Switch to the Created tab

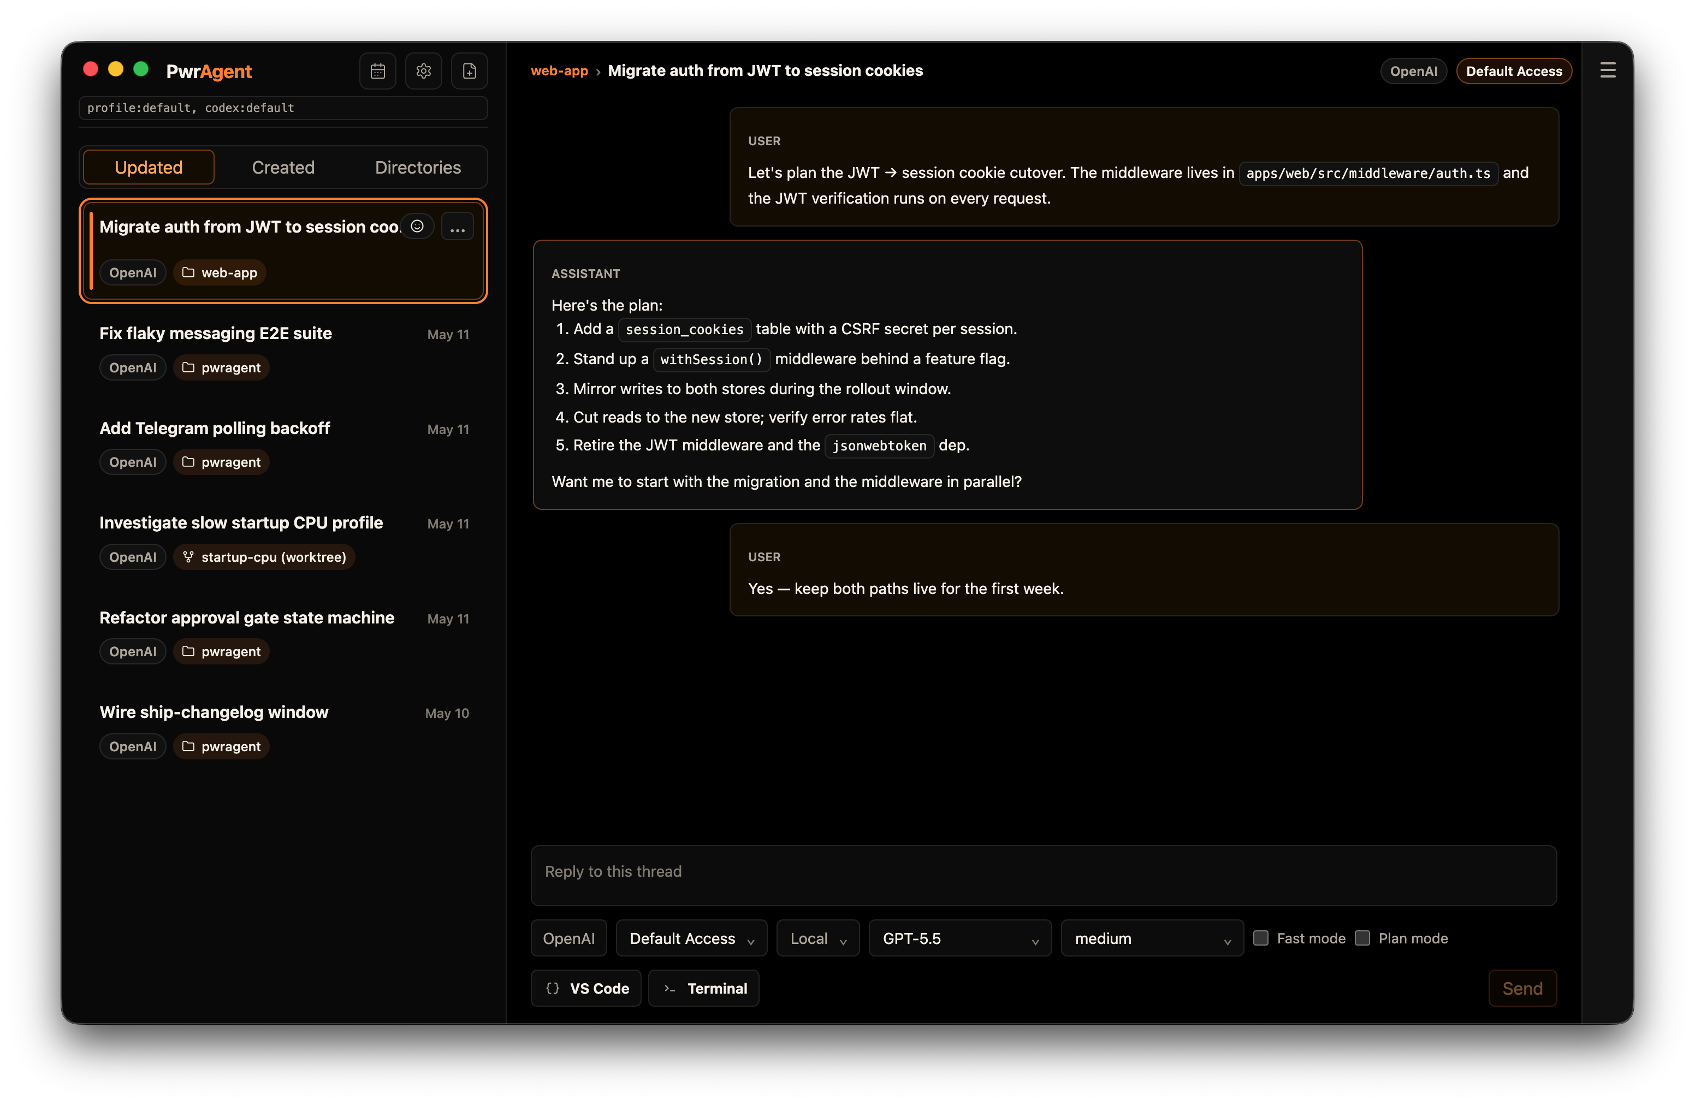(x=283, y=167)
